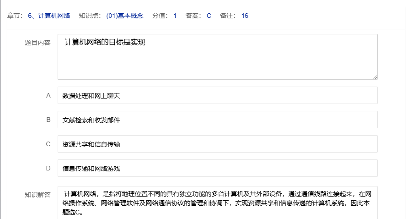Image resolution: width=412 pixels, height=219 pixels.
Task: Click the 章节 header label
Action: [x=15, y=16]
